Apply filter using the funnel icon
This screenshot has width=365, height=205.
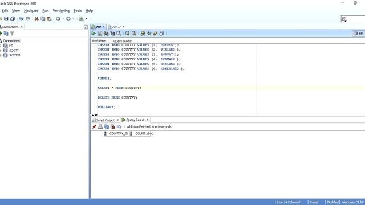[12, 34]
